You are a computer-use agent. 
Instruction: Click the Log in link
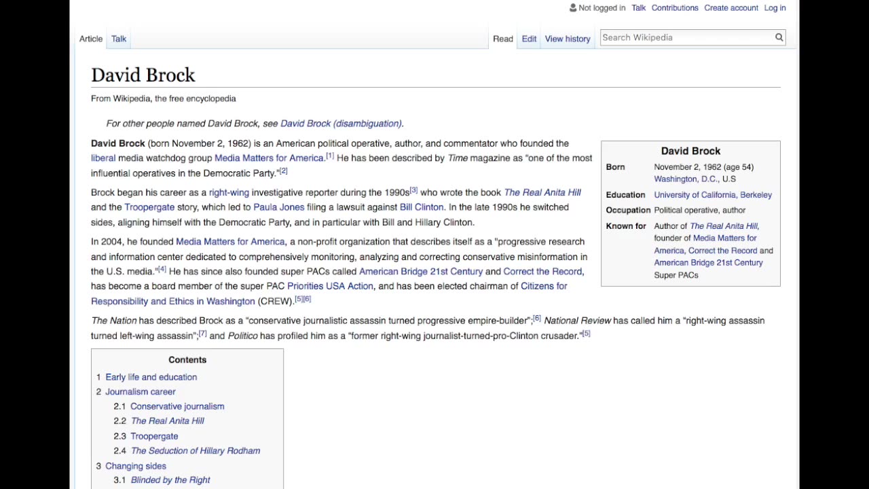[775, 8]
